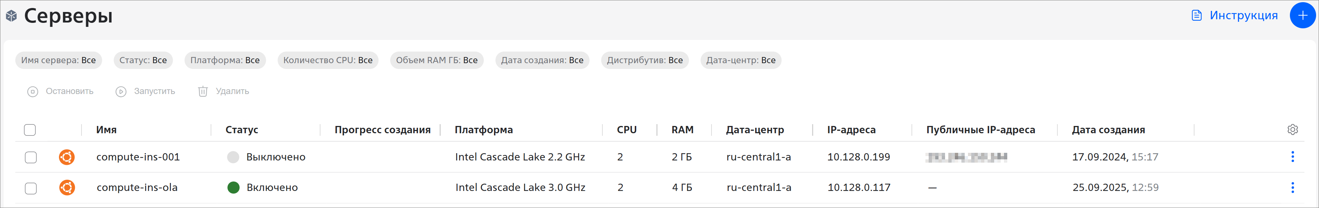Click the Удалить trash icon

click(x=203, y=91)
